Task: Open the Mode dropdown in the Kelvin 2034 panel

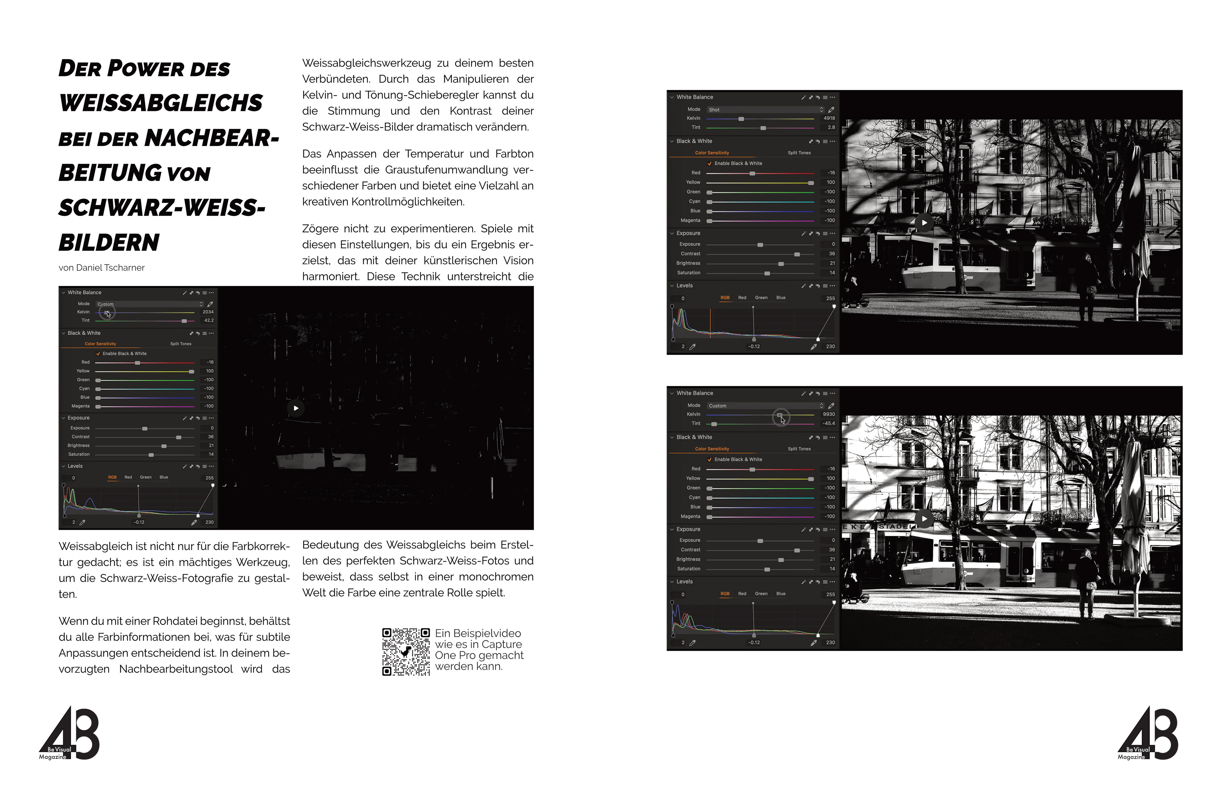Action: click(150, 304)
